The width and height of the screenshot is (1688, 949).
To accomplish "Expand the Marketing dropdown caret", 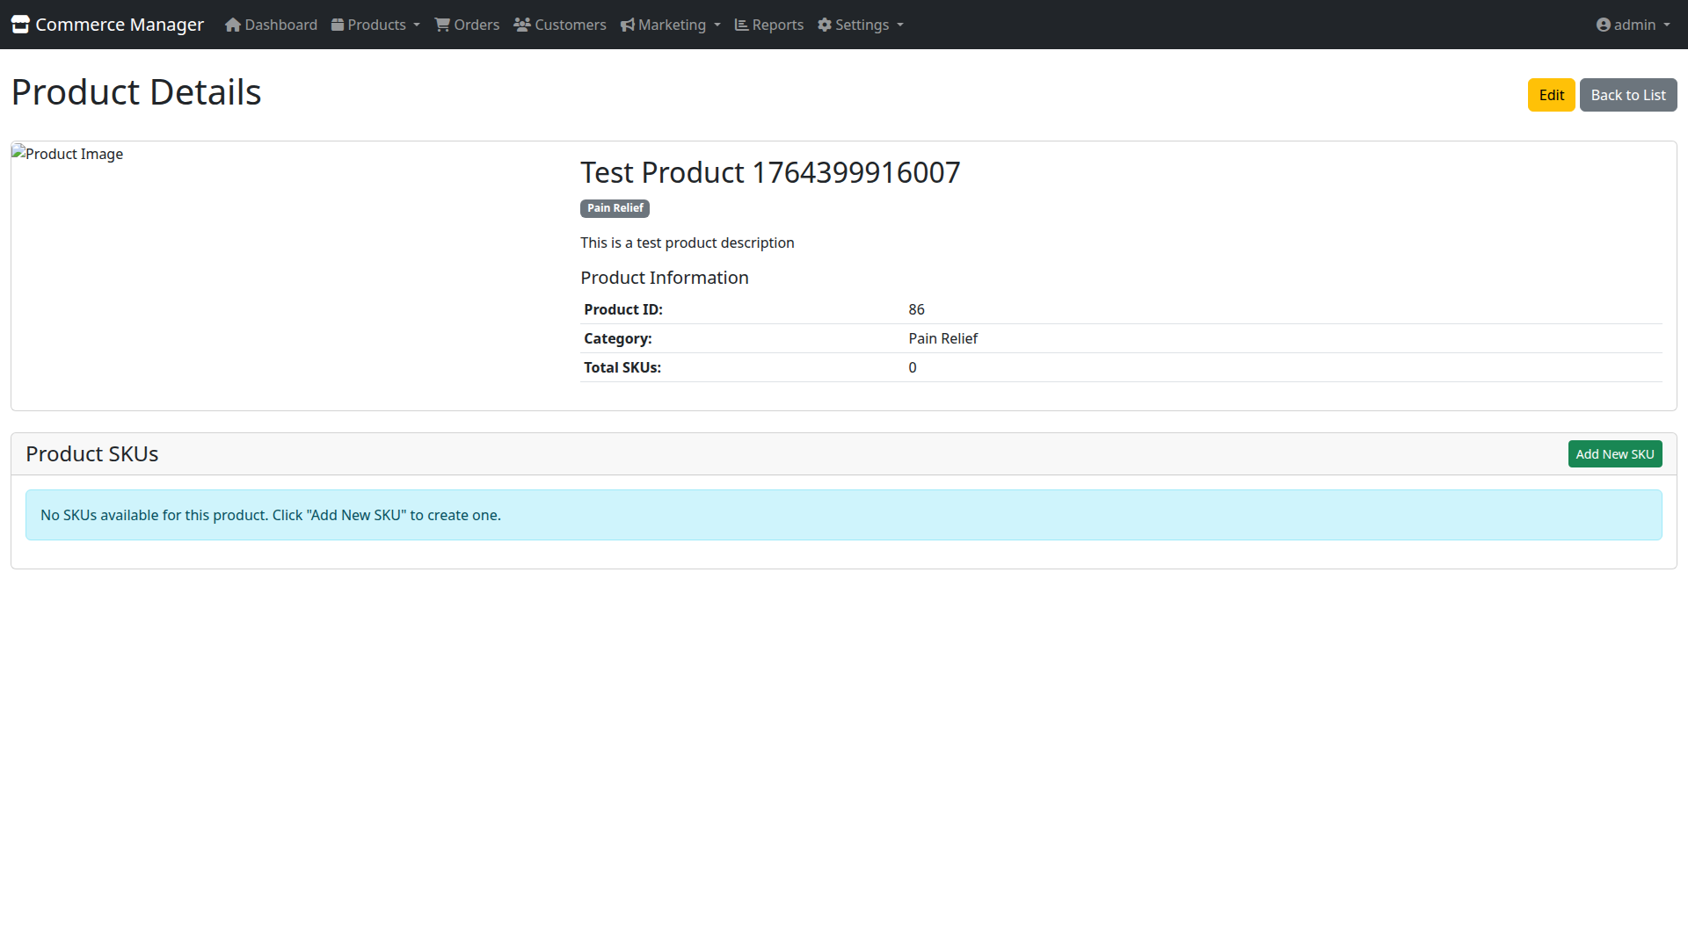I will point(717,25).
